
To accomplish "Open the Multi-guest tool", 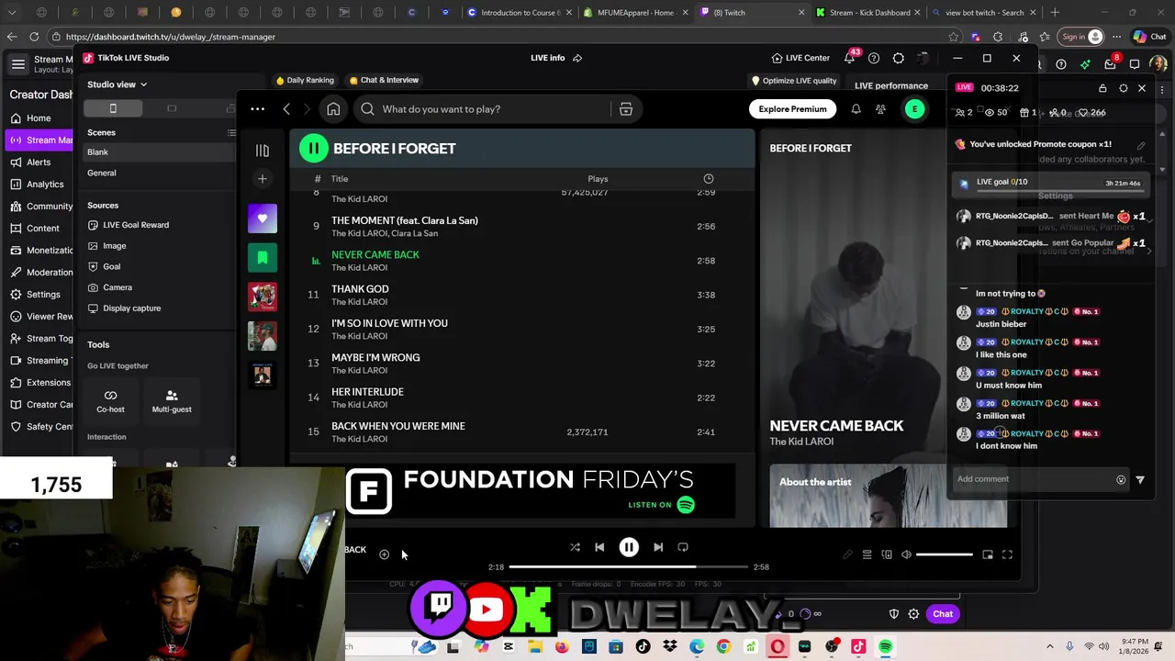I will pyautogui.click(x=172, y=401).
